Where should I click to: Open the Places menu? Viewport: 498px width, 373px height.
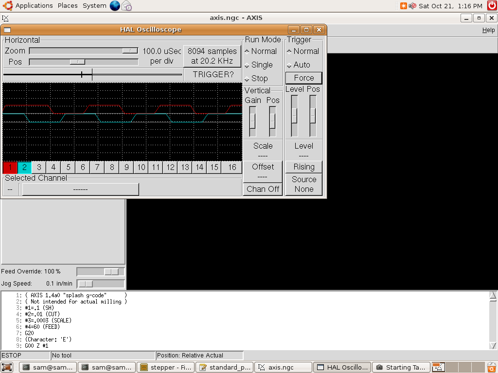click(x=68, y=6)
